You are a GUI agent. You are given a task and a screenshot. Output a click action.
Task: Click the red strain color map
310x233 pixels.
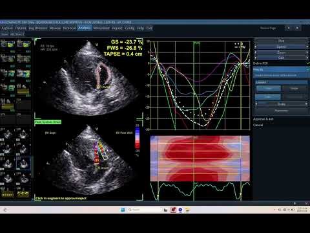click(x=200, y=159)
